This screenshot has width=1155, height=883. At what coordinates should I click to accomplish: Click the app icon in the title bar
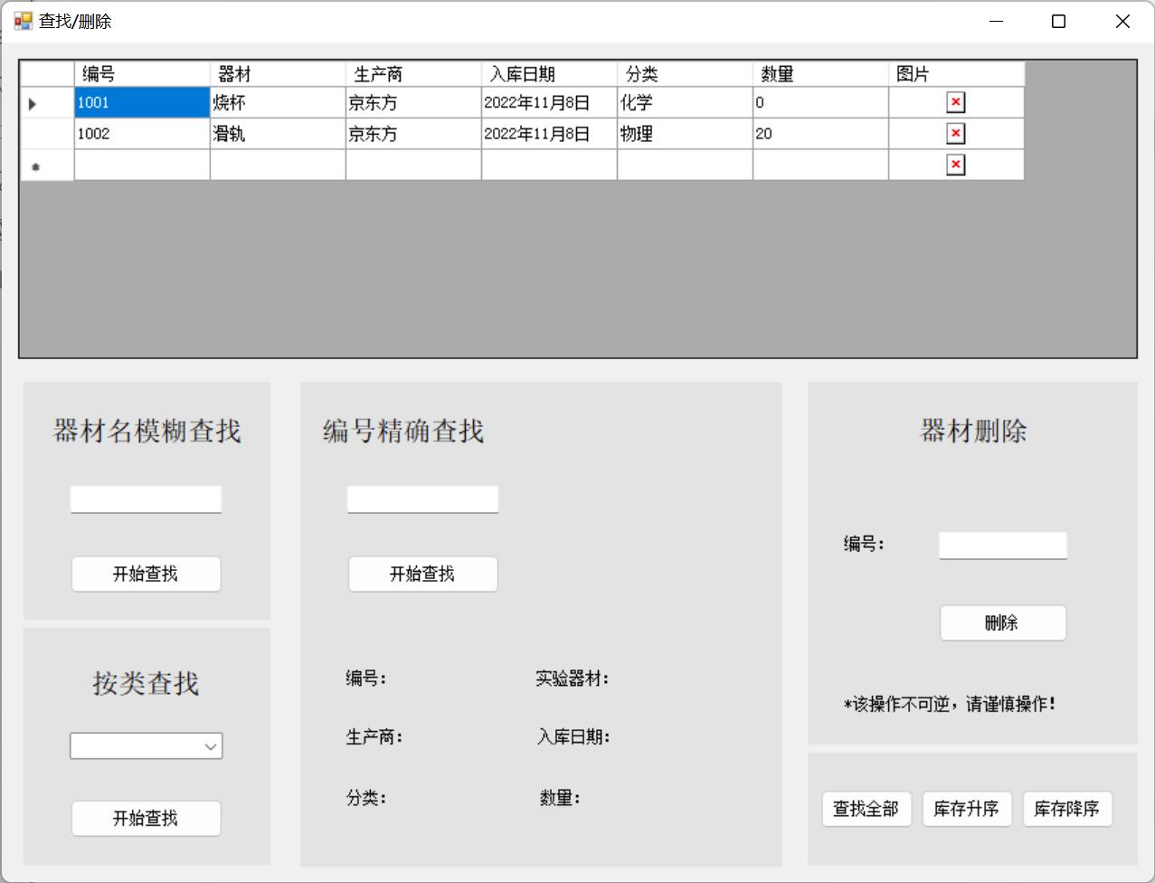pos(23,21)
